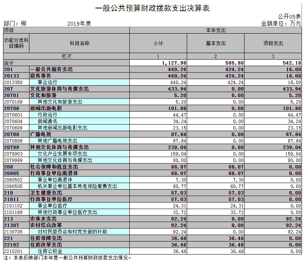The image size is (305, 261).
Task: Select the 2019年度 label
Action: pos(79,23)
